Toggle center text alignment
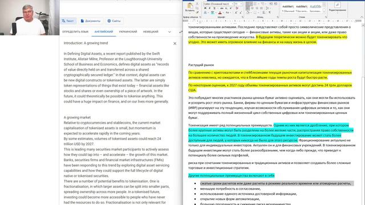Viewport: 365px width, 205px height. coord(252,8)
